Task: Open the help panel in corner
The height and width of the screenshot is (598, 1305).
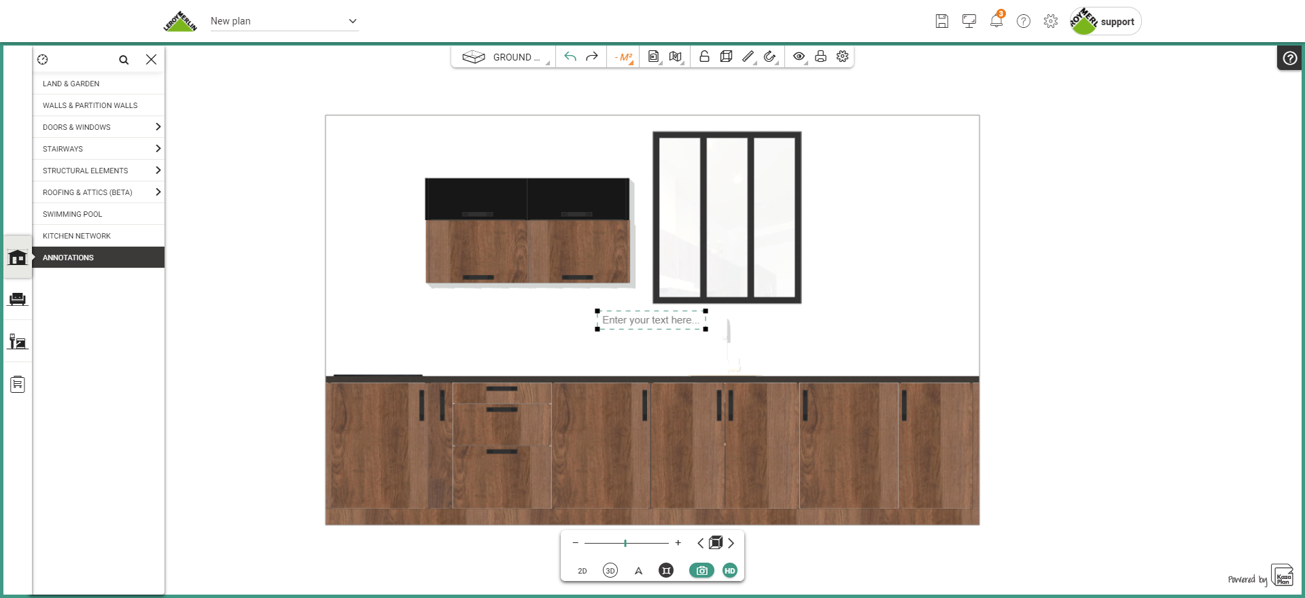Action: (x=1289, y=58)
